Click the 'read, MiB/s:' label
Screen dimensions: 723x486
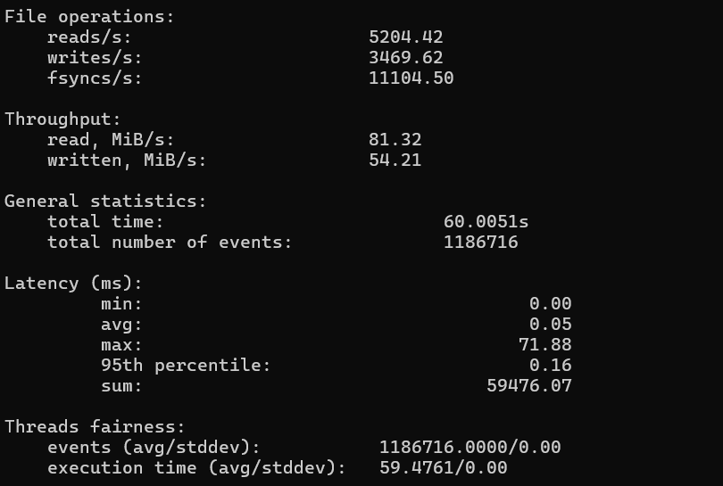pos(111,140)
